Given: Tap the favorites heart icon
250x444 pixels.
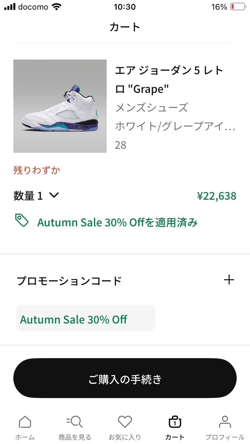Looking at the screenshot, I should coord(125,422).
